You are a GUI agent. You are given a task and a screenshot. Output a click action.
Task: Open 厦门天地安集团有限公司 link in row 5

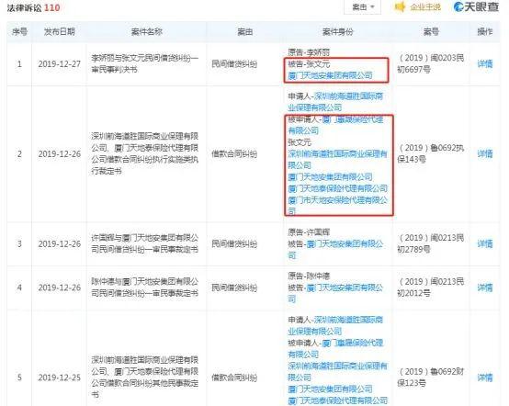330,389
